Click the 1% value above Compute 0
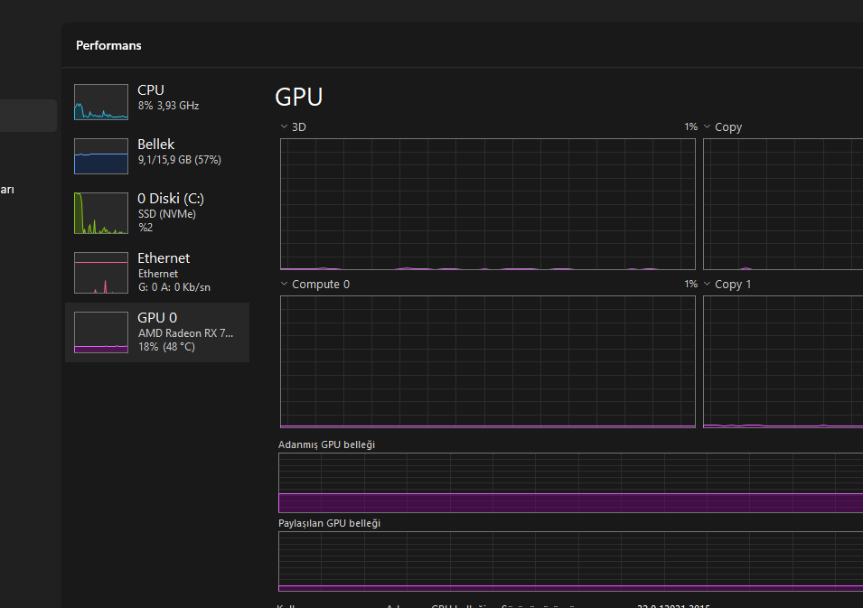This screenshot has width=863, height=608. pos(690,284)
